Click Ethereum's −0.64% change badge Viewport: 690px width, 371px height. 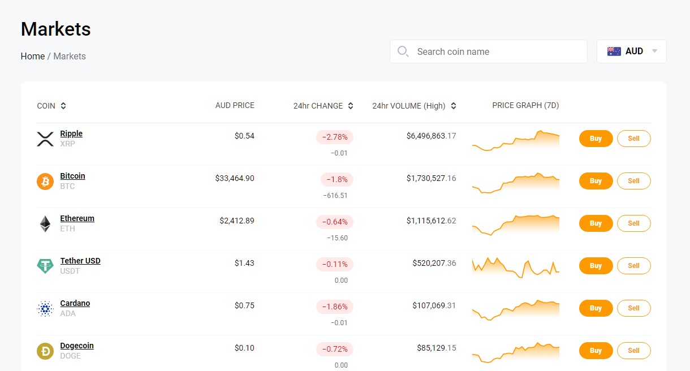click(x=335, y=222)
